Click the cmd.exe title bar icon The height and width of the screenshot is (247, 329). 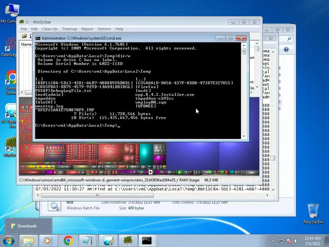point(38,38)
